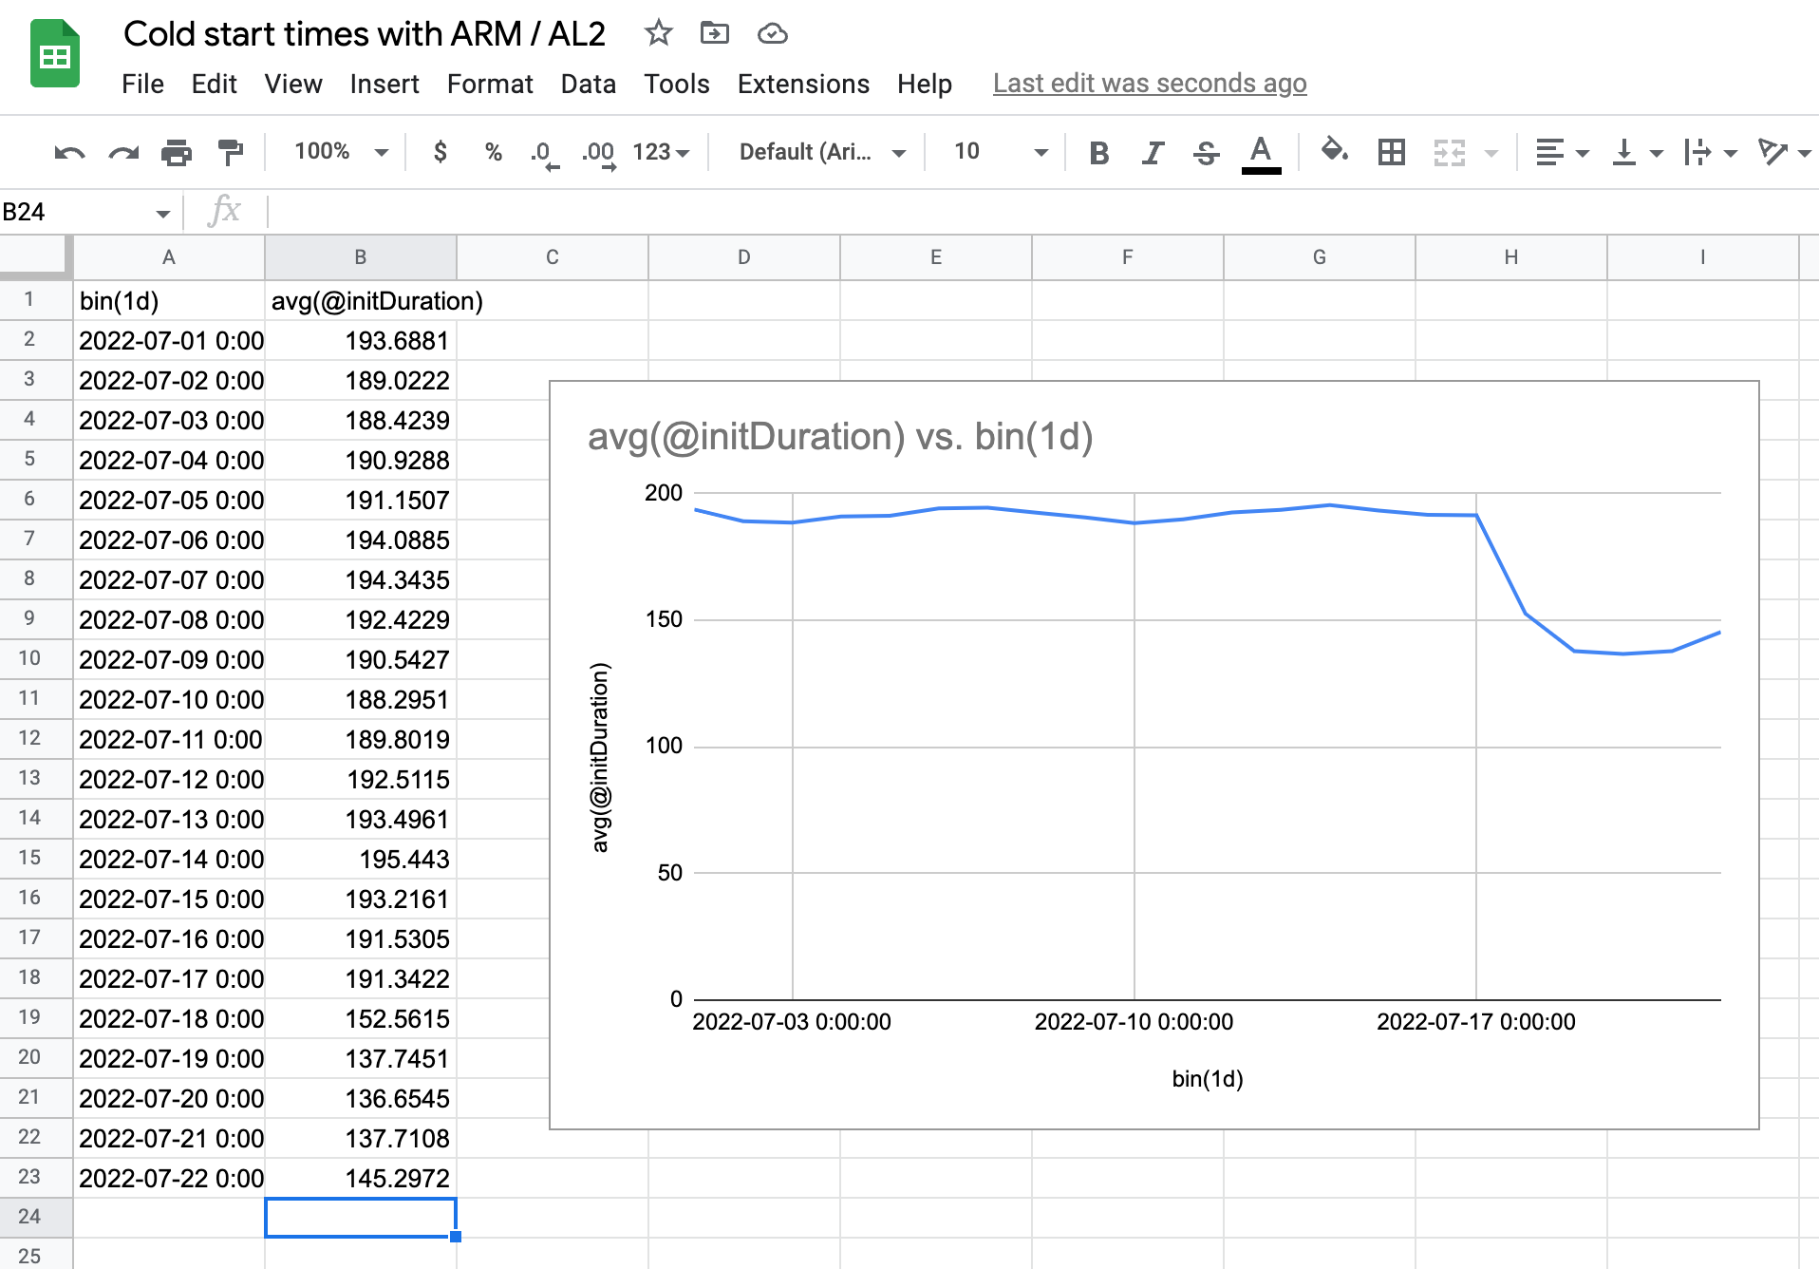The width and height of the screenshot is (1819, 1269).
Task: Toggle italic text formatting
Action: pos(1153,152)
